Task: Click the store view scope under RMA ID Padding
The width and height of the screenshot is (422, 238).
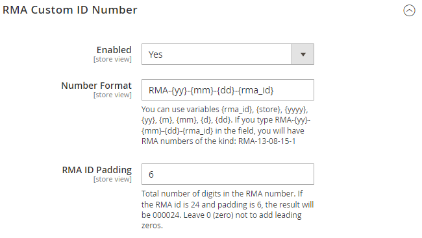Action: (112, 179)
